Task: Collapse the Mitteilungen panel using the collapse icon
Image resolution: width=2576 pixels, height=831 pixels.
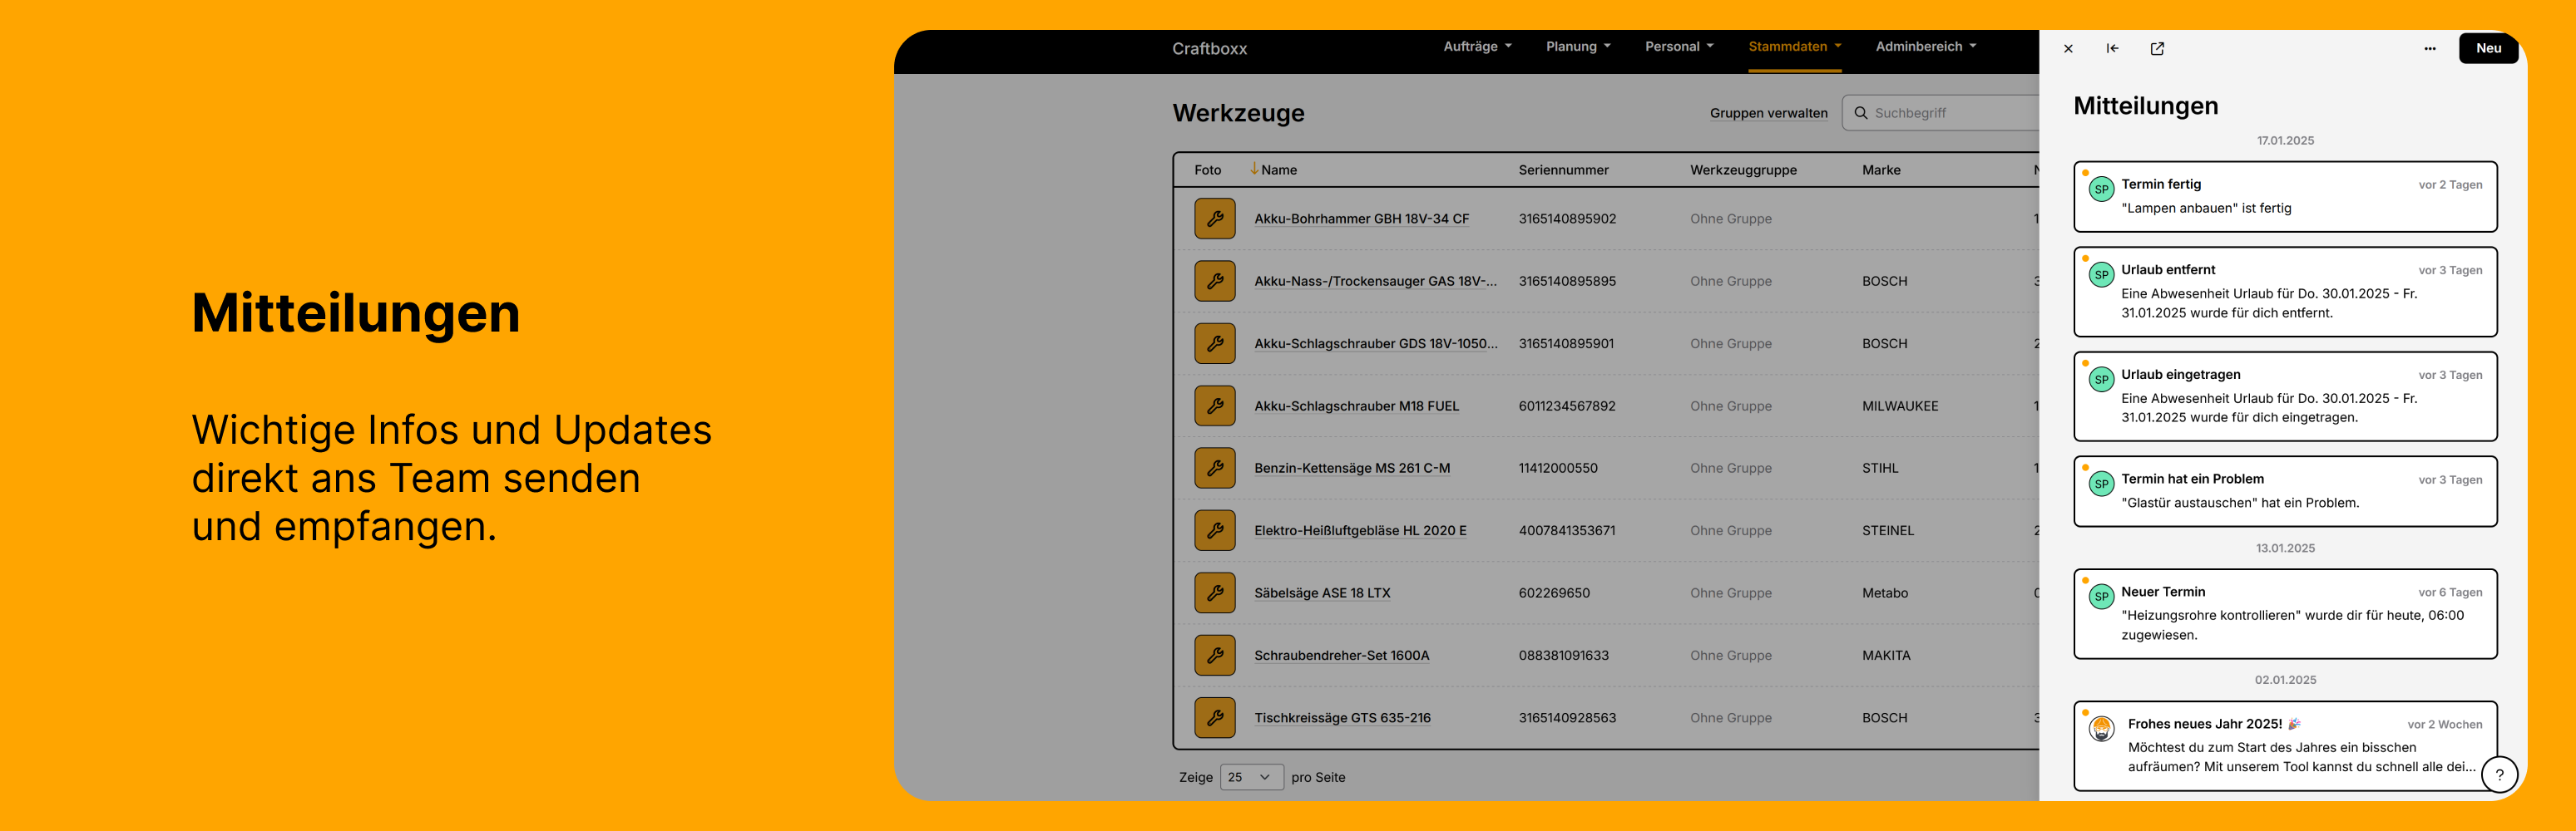Action: [x=2112, y=48]
